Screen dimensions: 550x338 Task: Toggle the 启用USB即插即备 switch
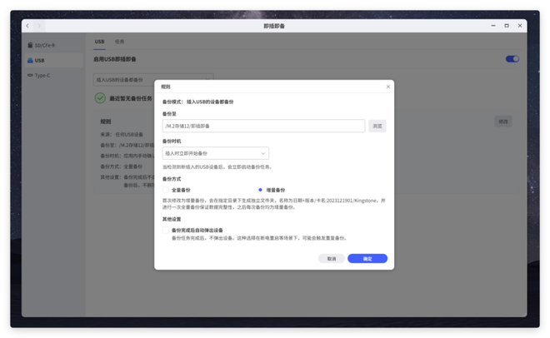[512, 59]
